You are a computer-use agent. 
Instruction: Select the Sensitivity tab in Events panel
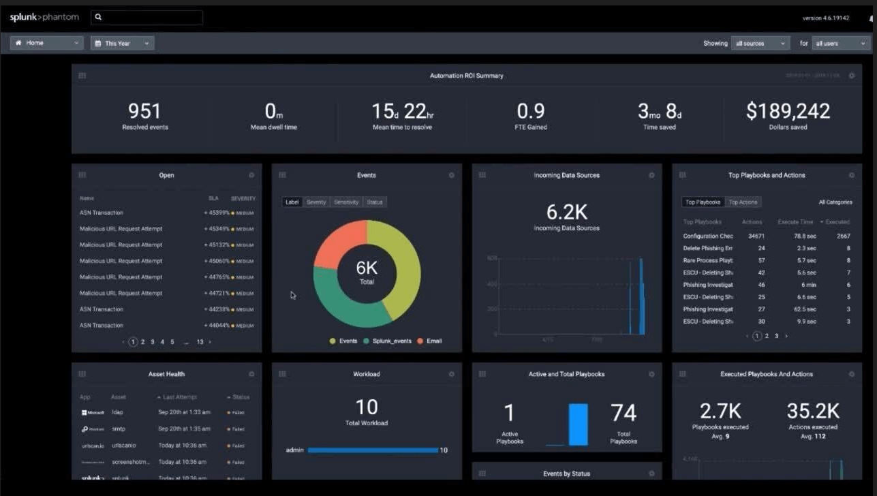[345, 202]
